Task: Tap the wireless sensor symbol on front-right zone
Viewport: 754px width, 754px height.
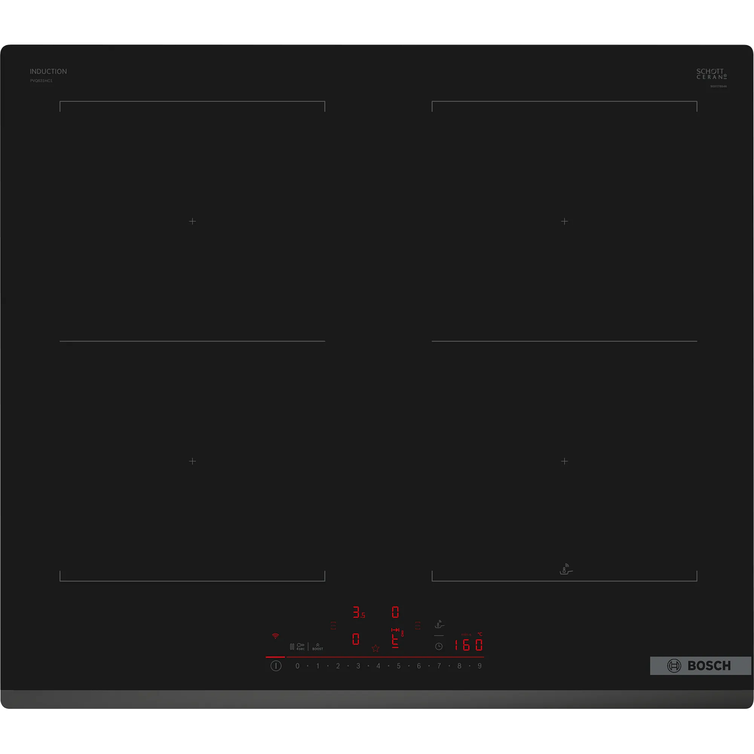Action: click(x=566, y=570)
